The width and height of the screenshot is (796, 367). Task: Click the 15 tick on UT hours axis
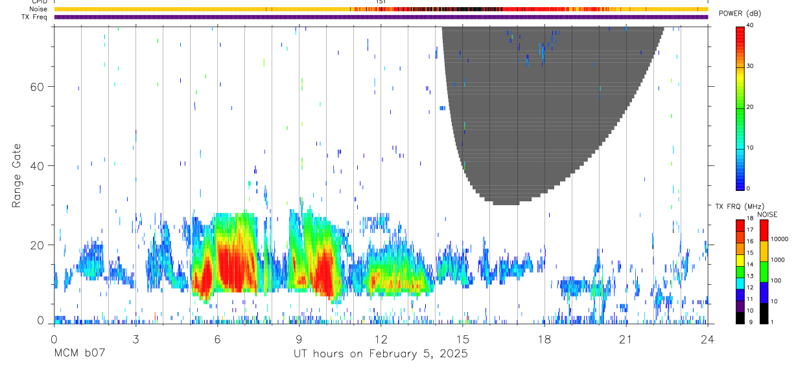pos(463,339)
